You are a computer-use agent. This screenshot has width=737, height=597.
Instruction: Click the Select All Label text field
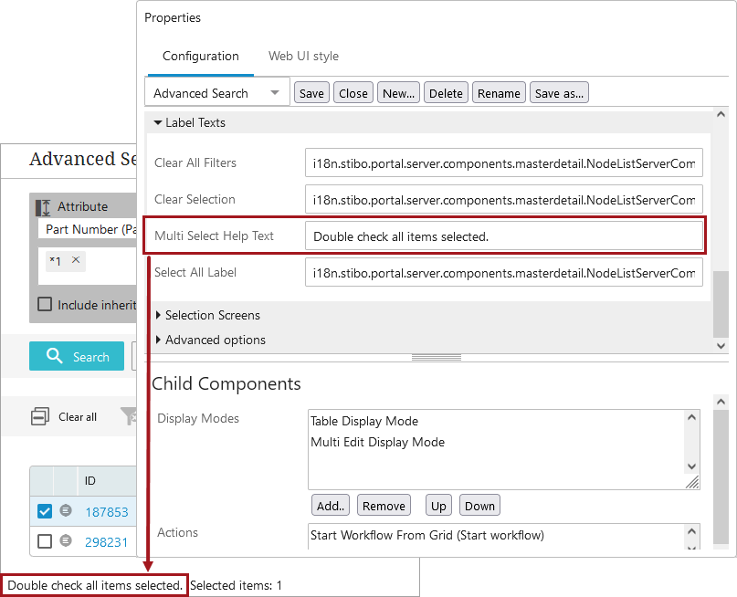[504, 272]
